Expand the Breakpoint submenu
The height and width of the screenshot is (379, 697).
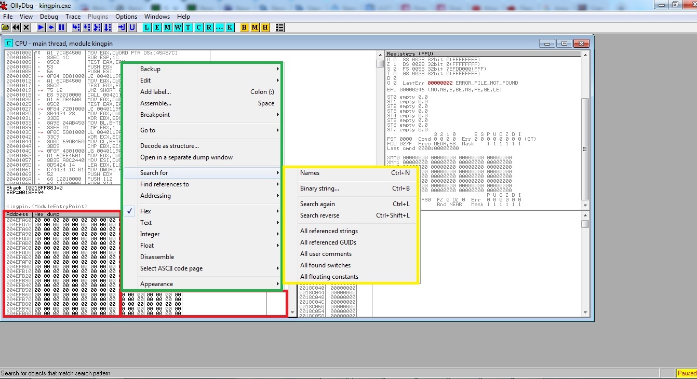pyautogui.click(x=202, y=115)
